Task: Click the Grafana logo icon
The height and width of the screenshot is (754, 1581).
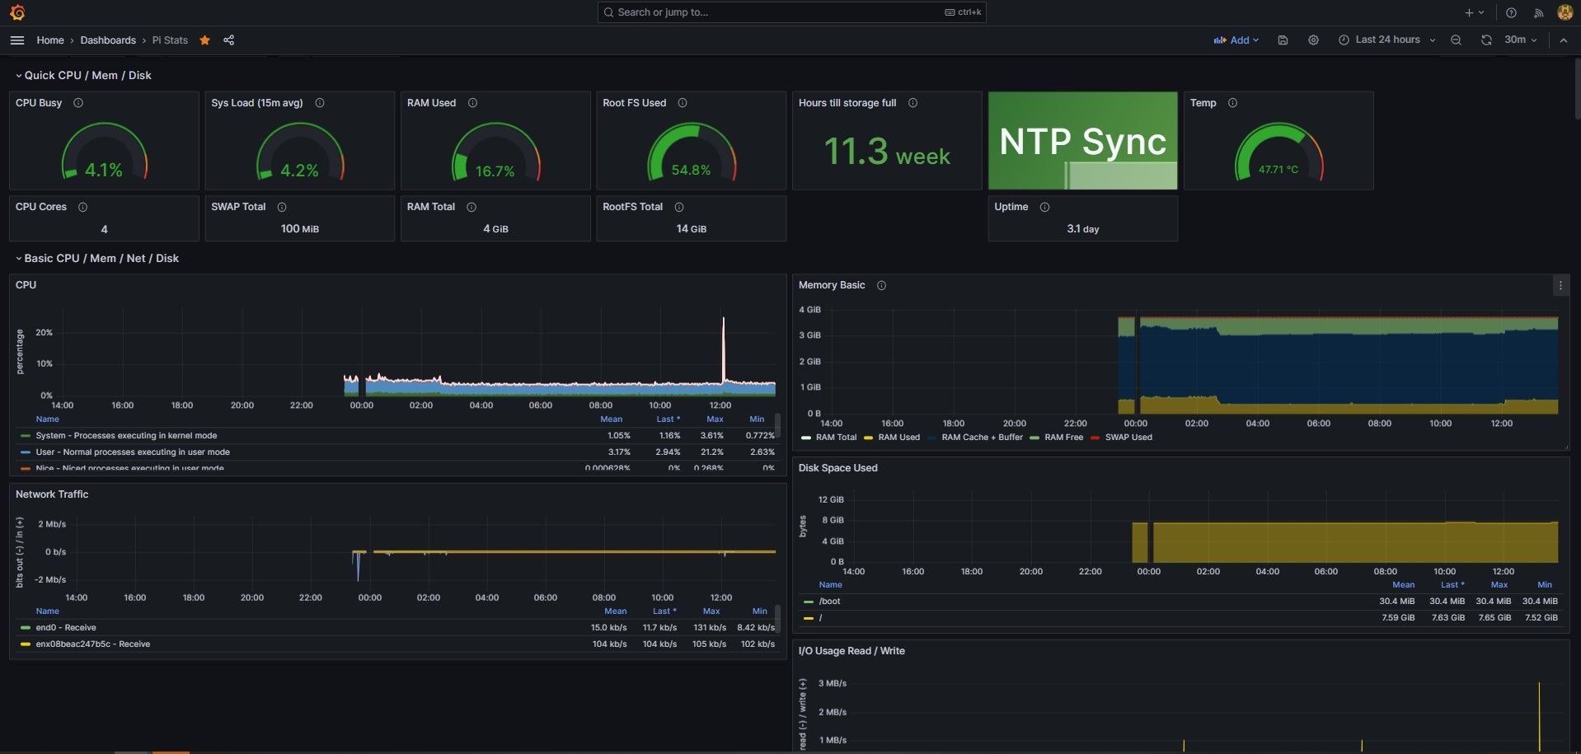Action: pyautogui.click(x=17, y=12)
